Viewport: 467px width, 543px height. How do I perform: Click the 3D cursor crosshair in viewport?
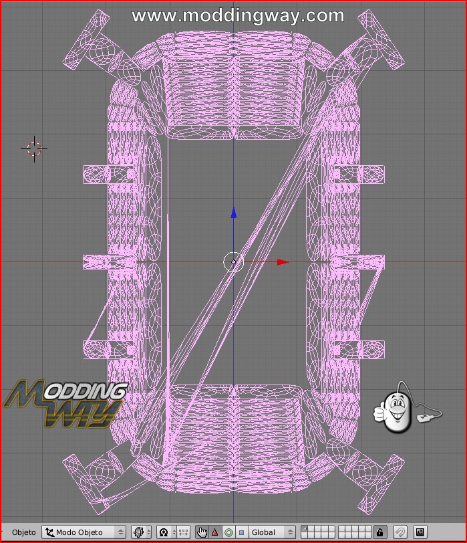tap(35, 148)
